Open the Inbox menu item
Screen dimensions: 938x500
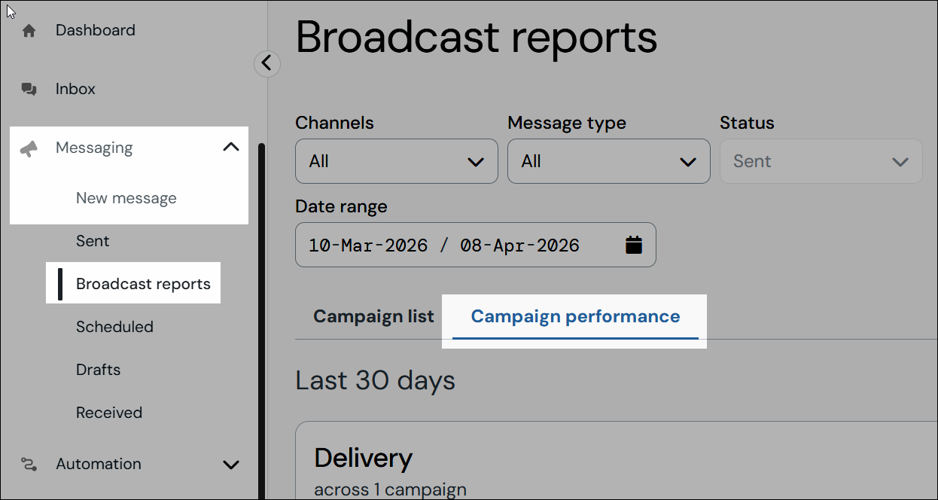click(x=75, y=89)
